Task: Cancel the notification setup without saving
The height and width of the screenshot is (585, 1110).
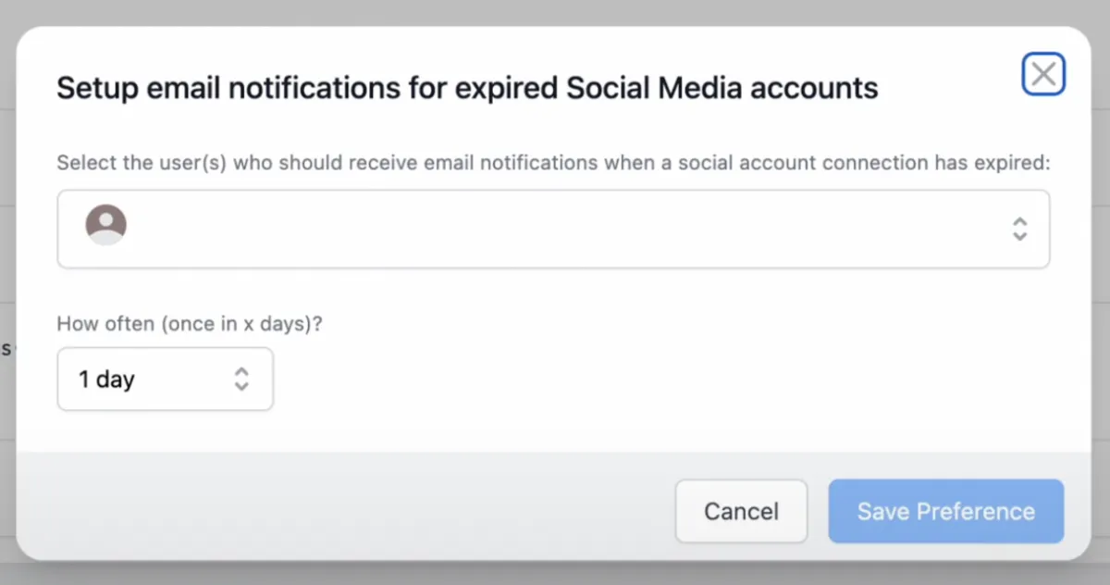Action: pos(741,511)
